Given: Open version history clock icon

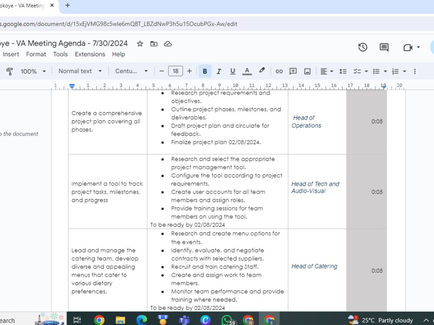Looking at the screenshot, I should 362,47.
